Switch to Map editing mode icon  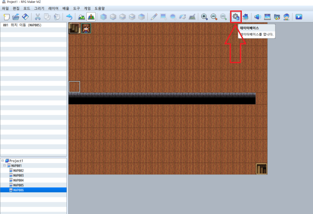click(81, 17)
